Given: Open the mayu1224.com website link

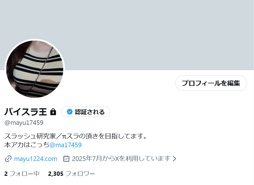Looking at the screenshot, I should (x=36, y=159).
